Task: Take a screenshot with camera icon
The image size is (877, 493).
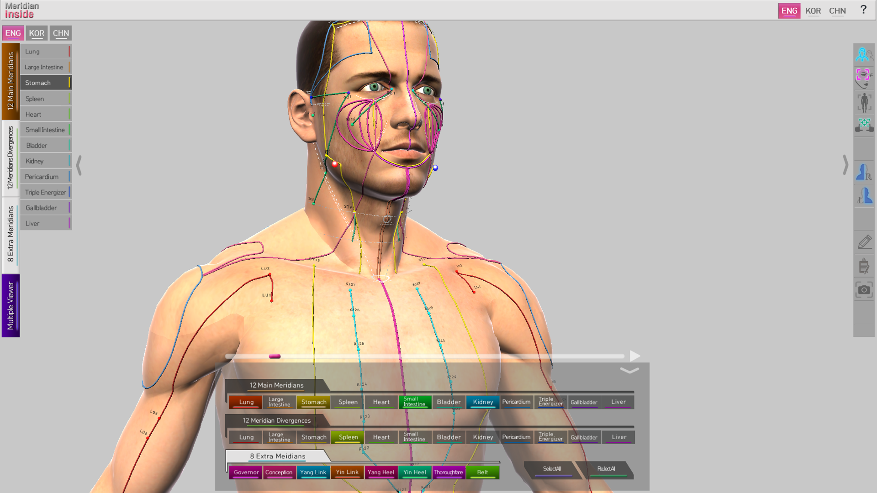Action: 863,290
